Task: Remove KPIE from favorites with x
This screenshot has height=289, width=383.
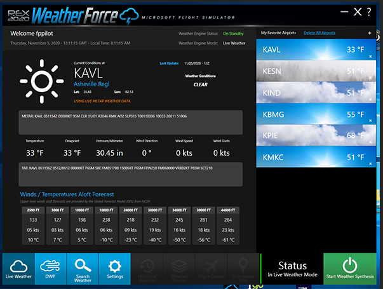Action: click(370, 142)
